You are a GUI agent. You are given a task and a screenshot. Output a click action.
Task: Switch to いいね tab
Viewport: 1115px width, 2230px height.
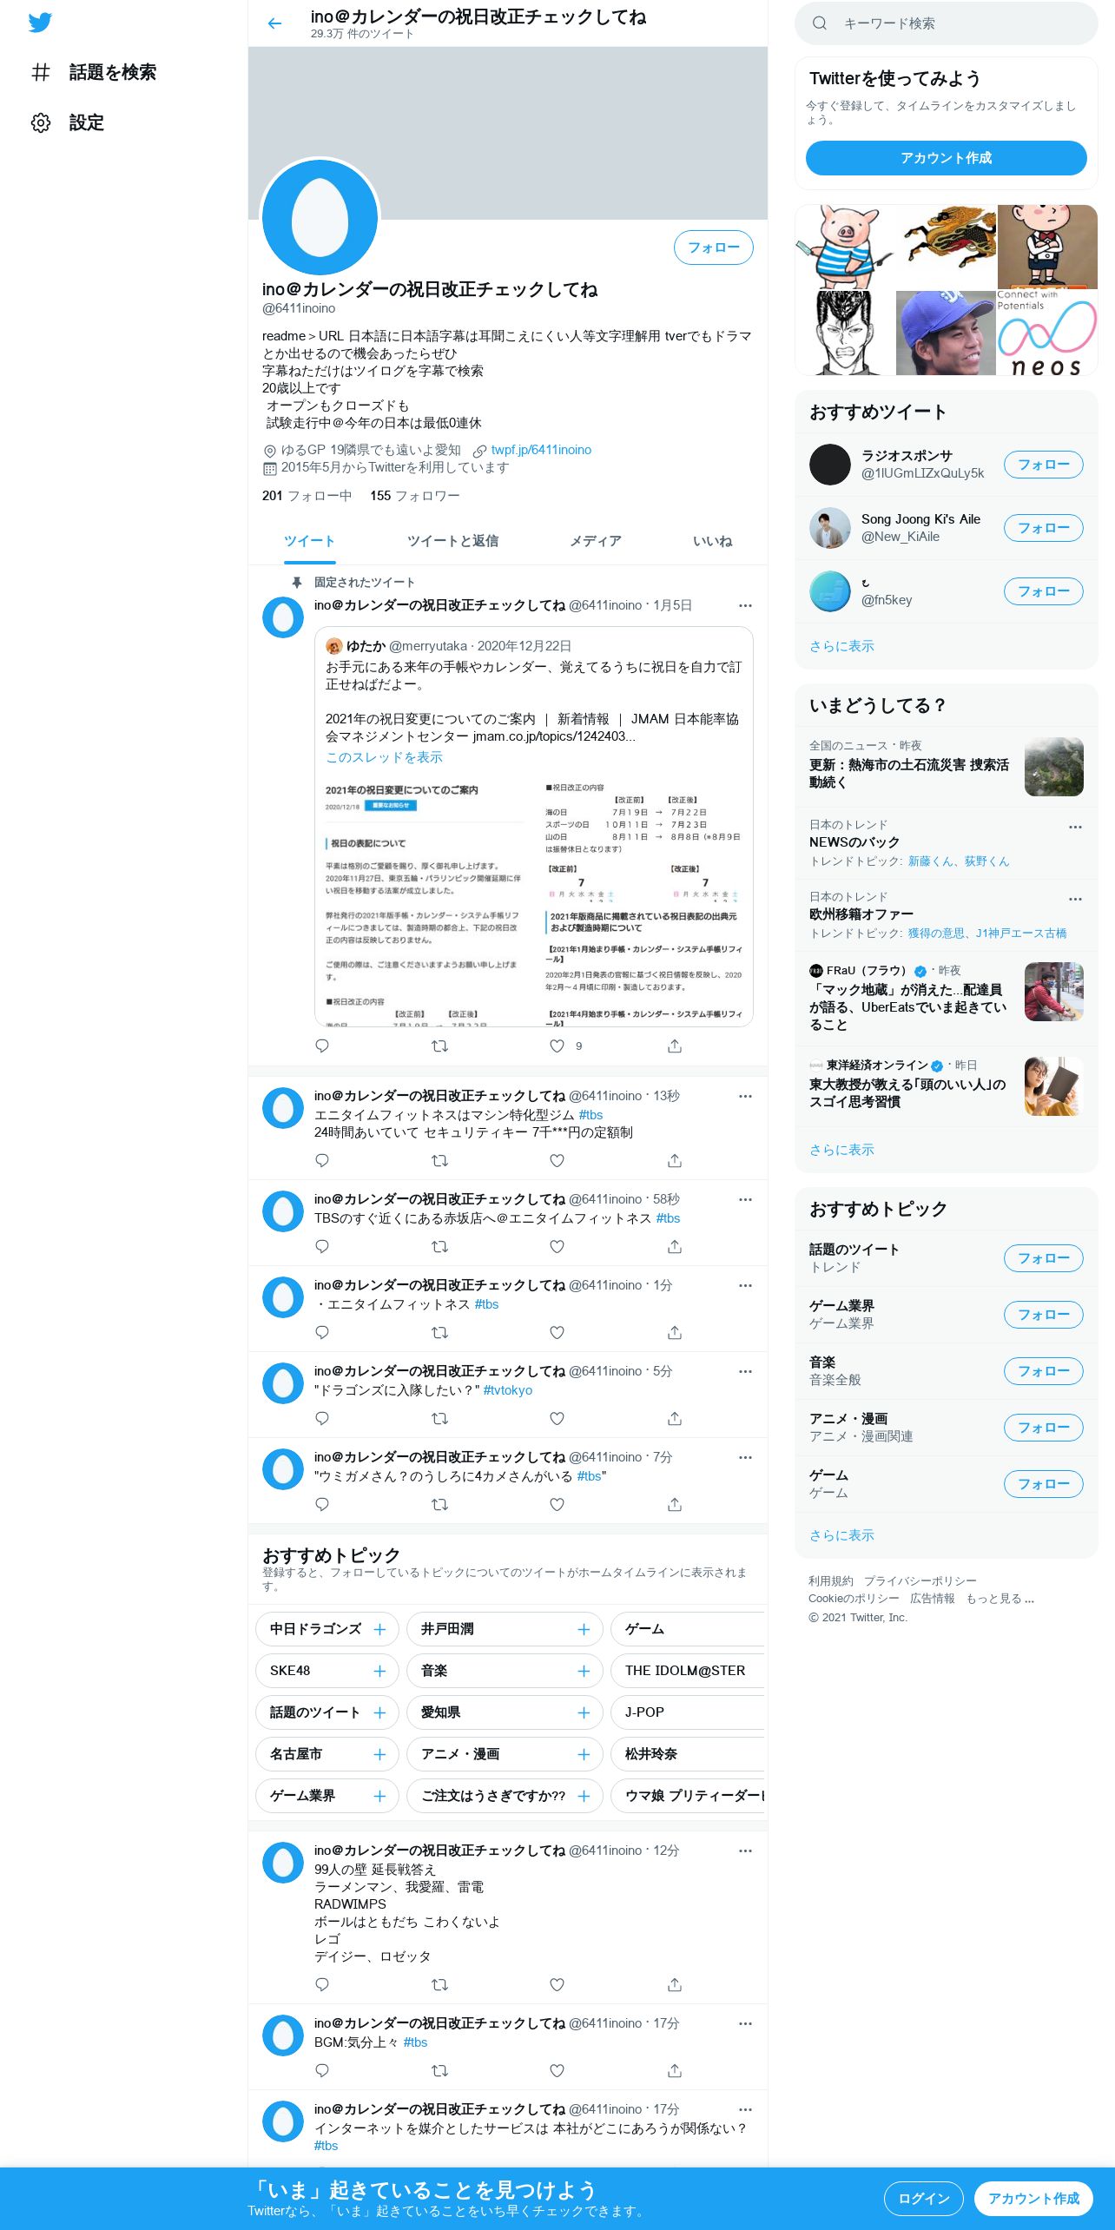click(712, 541)
